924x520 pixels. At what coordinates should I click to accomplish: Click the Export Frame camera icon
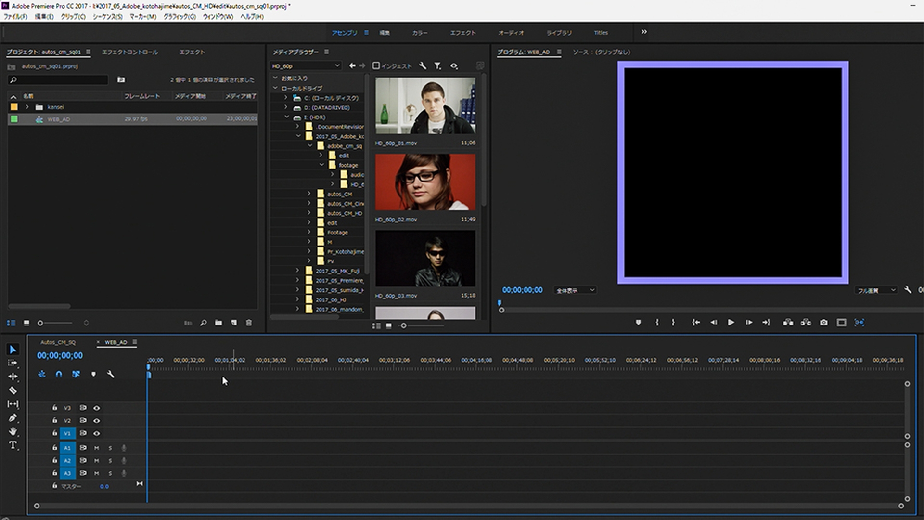pyautogui.click(x=824, y=322)
